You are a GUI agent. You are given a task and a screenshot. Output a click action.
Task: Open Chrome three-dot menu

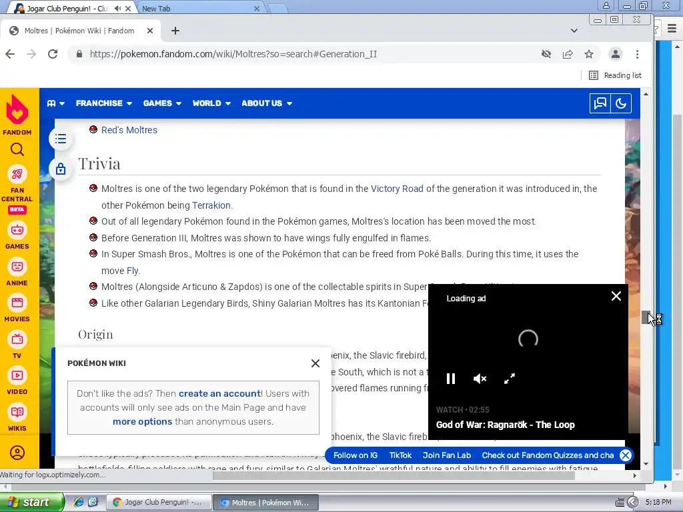[637, 54]
